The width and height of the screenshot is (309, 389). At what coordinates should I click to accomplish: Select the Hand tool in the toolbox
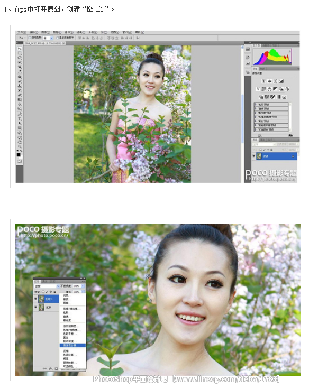tap(20, 142)
